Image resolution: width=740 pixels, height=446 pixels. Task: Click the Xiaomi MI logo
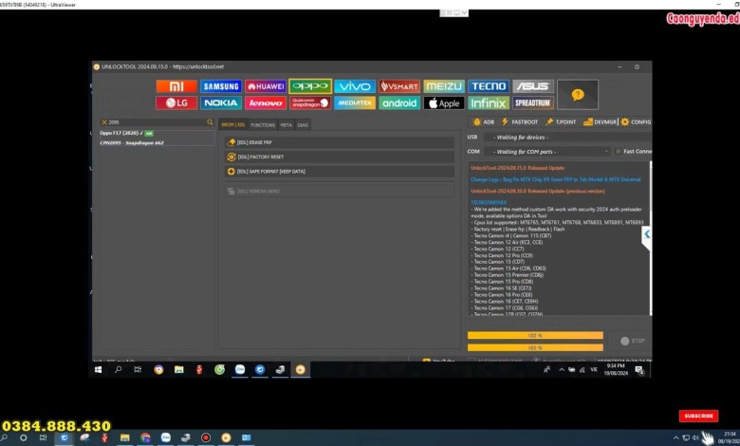(176, 86)
